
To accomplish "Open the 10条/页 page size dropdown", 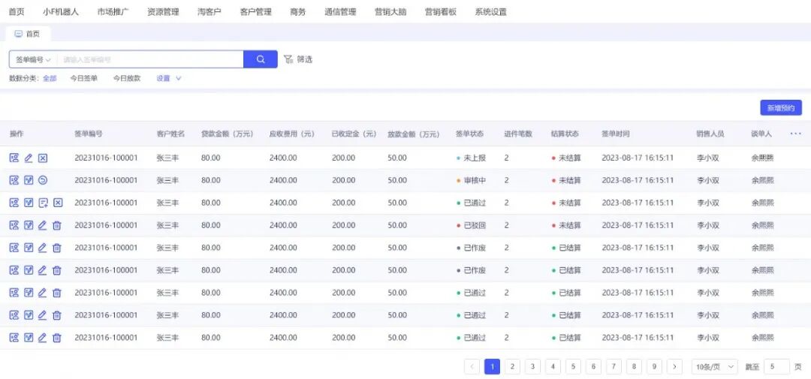I will pos(715,366).
